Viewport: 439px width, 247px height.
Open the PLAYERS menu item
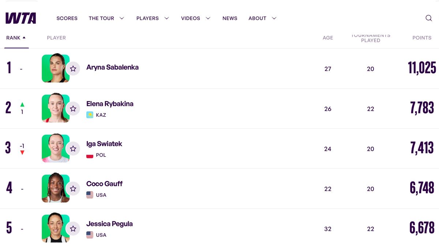pos(148,18)
